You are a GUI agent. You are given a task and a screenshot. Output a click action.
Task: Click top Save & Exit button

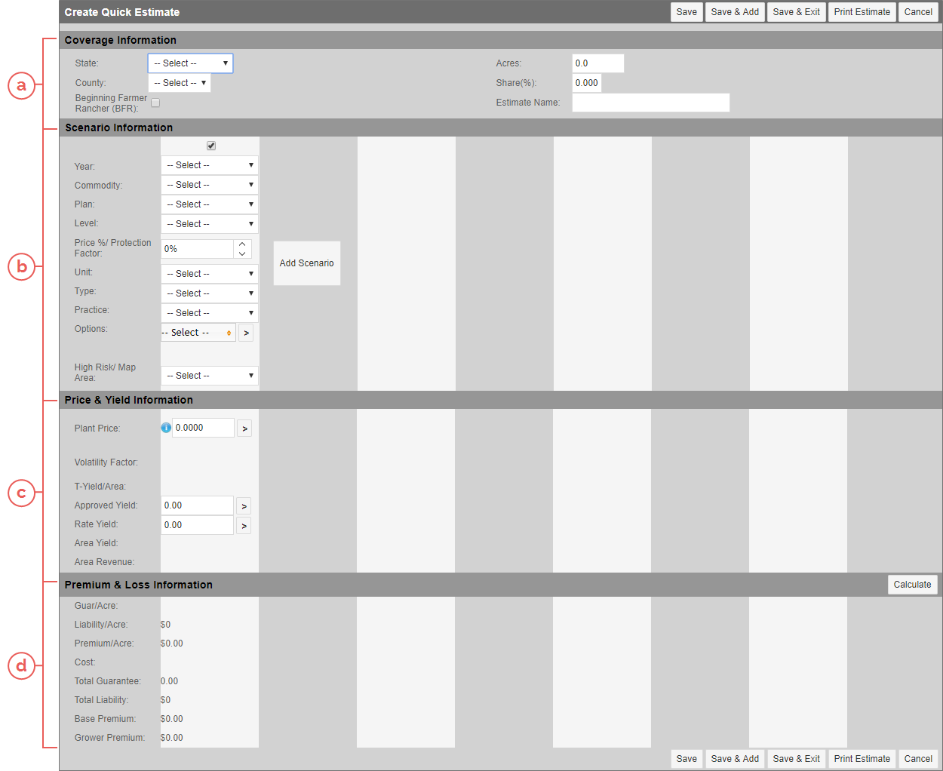(x=796, y=12)
